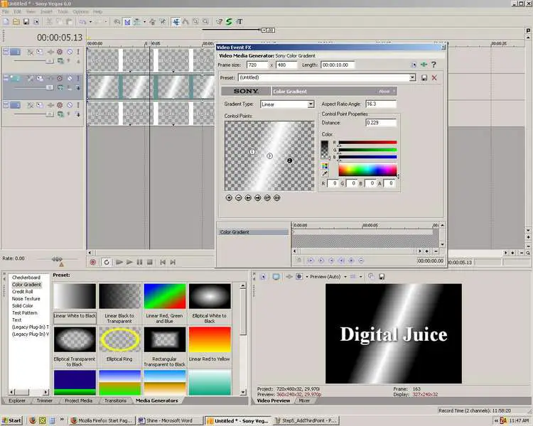Click the red R color slider
The height and width of the screenshot is (426, 533).
[367, 143]
